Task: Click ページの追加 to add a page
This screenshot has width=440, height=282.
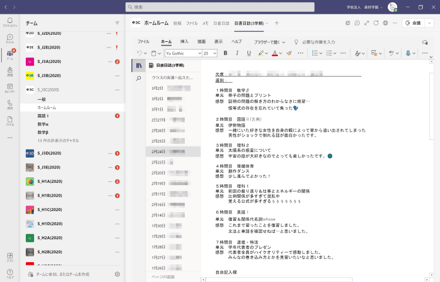Action: pyautogui.click(x=163, y=276)
